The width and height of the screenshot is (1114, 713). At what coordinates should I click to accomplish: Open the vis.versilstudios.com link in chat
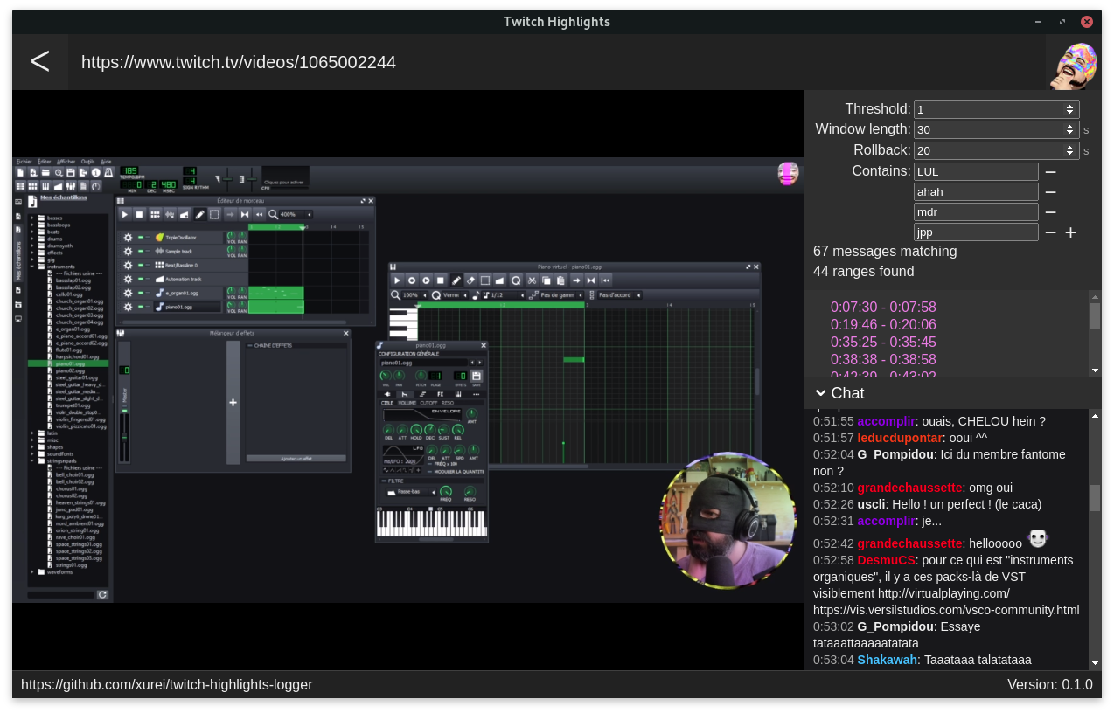point(946,610)
